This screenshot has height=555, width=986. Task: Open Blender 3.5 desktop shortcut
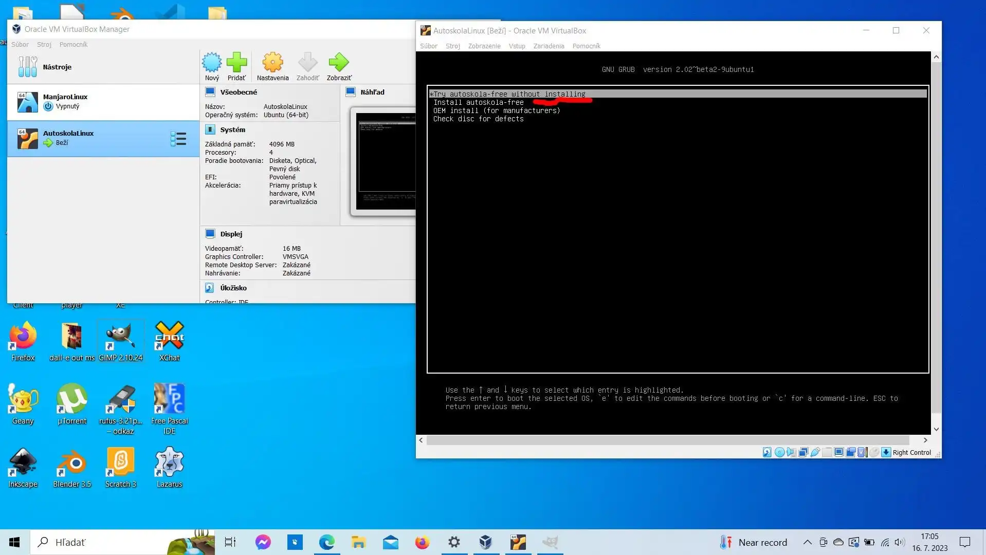pyautogui.click(x=72, y=468)
